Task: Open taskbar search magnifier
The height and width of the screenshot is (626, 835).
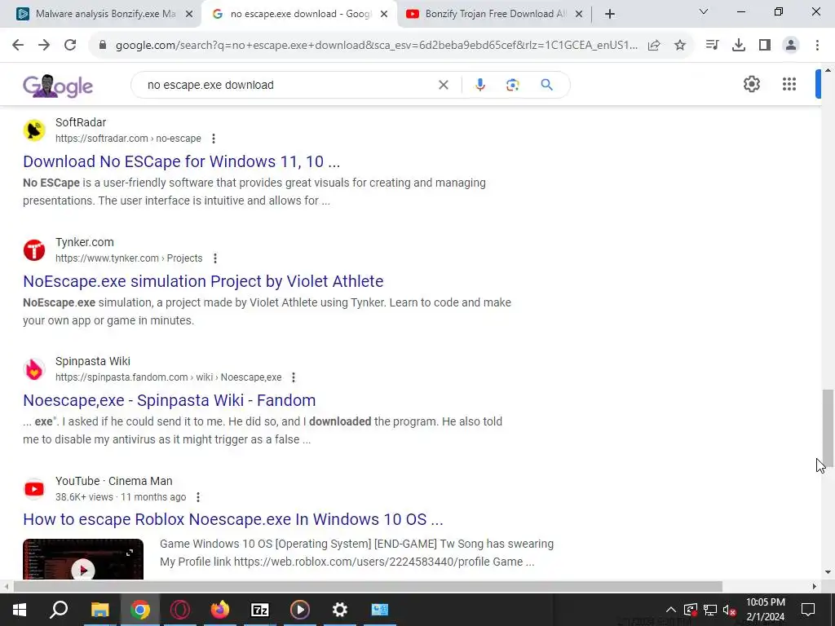Action: click(x=59, y=610)
